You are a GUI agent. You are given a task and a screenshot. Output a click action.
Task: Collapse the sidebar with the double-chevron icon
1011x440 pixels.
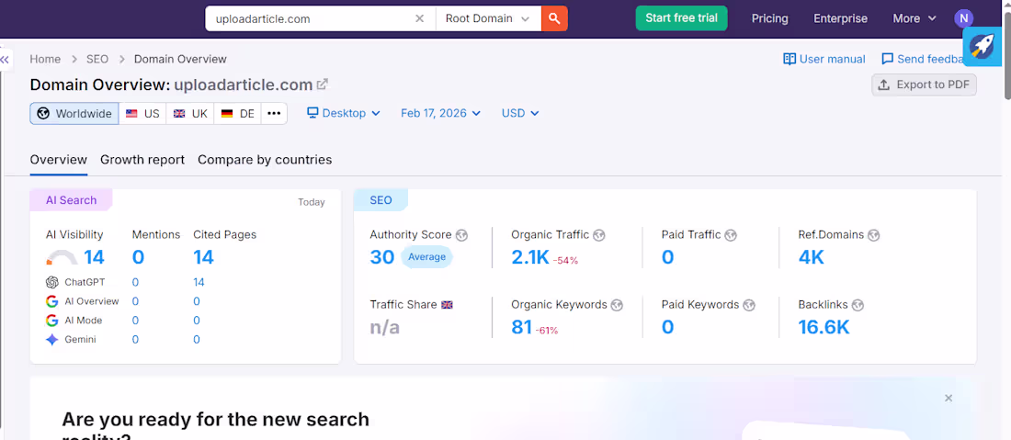pos(6,60)
